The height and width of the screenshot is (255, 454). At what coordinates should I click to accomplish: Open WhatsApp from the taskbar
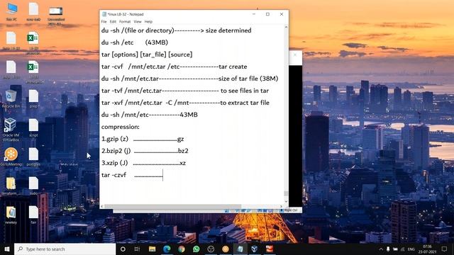click(196, 249)
